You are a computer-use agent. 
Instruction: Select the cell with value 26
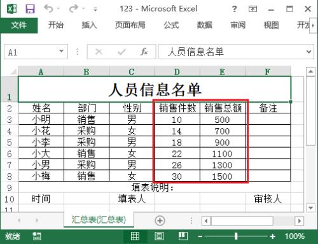point(177,165)
